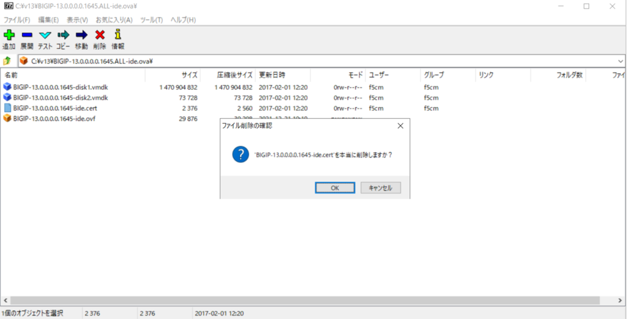
Task: Click status bar date 2017-02-01 12:20
Action: pyautogui.click(x=219, y=313)
